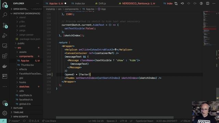The image size is (219, 123).
Task: Expand the FaceMeshFaceGeo... folder
Action: pos(30,74)
